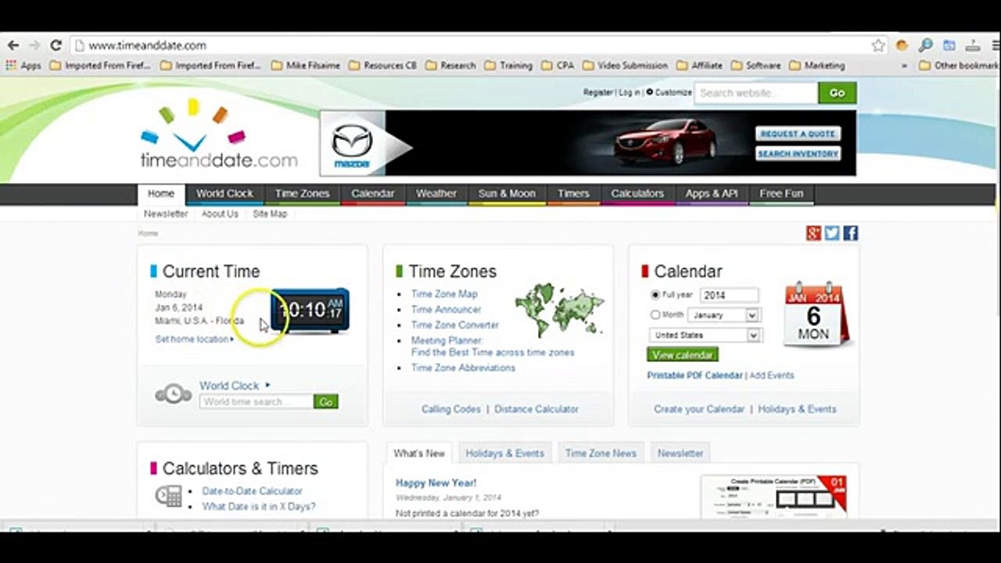Open the United States country dropdown
Viewport: 1001px width, 563px height.
click(x=705, y=335)
